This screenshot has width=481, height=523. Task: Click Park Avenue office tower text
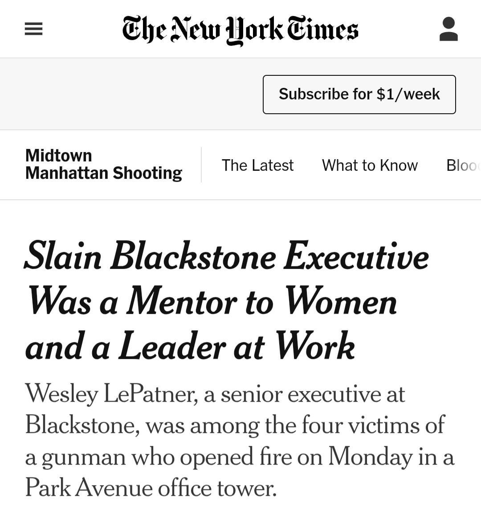coord(151,488)
